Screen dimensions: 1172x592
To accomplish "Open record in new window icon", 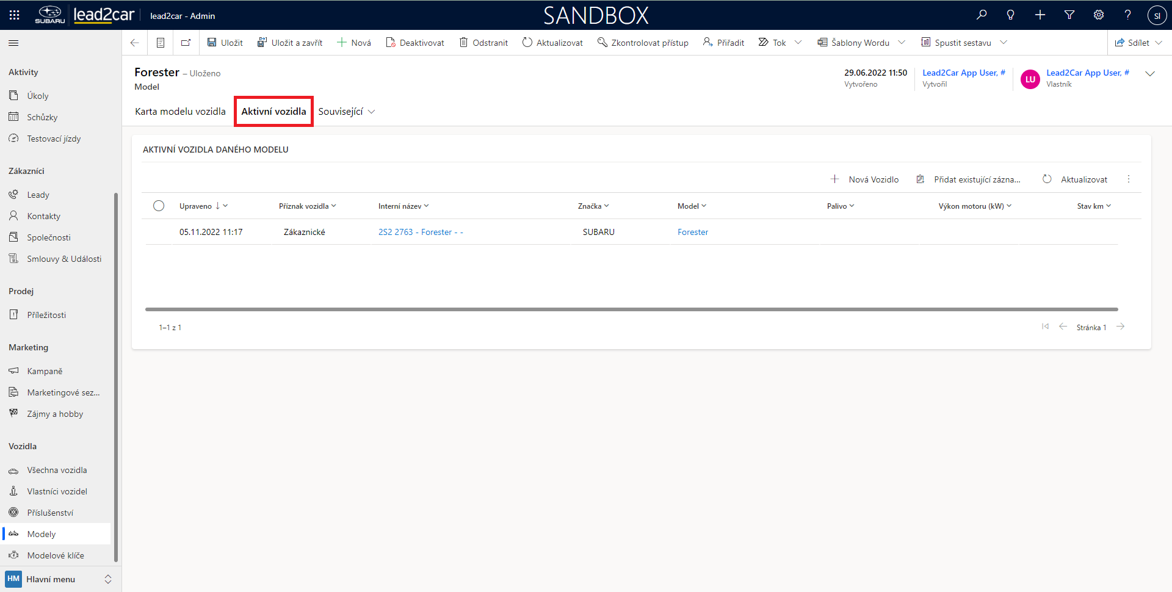I will click(186, 43).
